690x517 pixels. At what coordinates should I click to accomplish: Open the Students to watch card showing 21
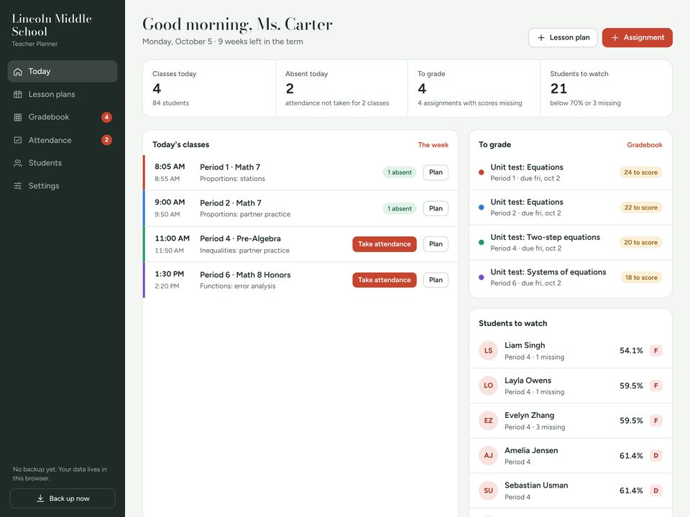tap(607, 88)
